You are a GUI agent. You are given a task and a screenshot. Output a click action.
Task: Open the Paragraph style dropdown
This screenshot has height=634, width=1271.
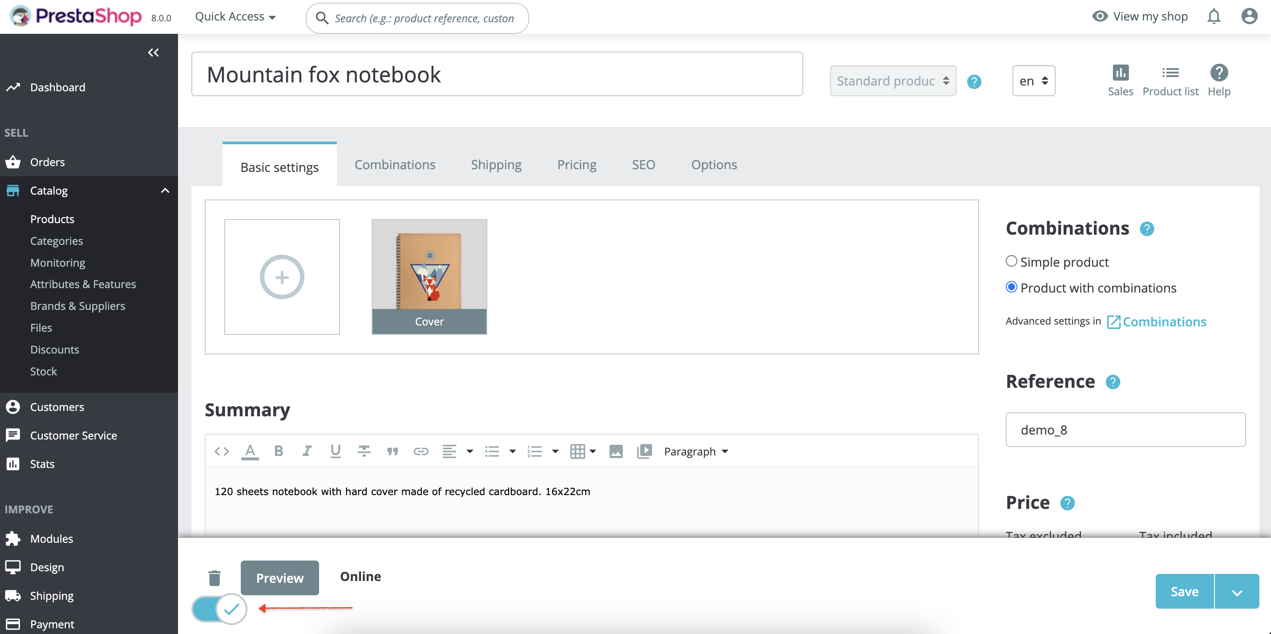click(695, 451)
